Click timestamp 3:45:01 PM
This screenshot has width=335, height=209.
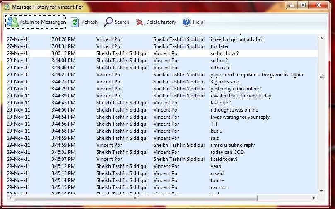click(63, 152)
